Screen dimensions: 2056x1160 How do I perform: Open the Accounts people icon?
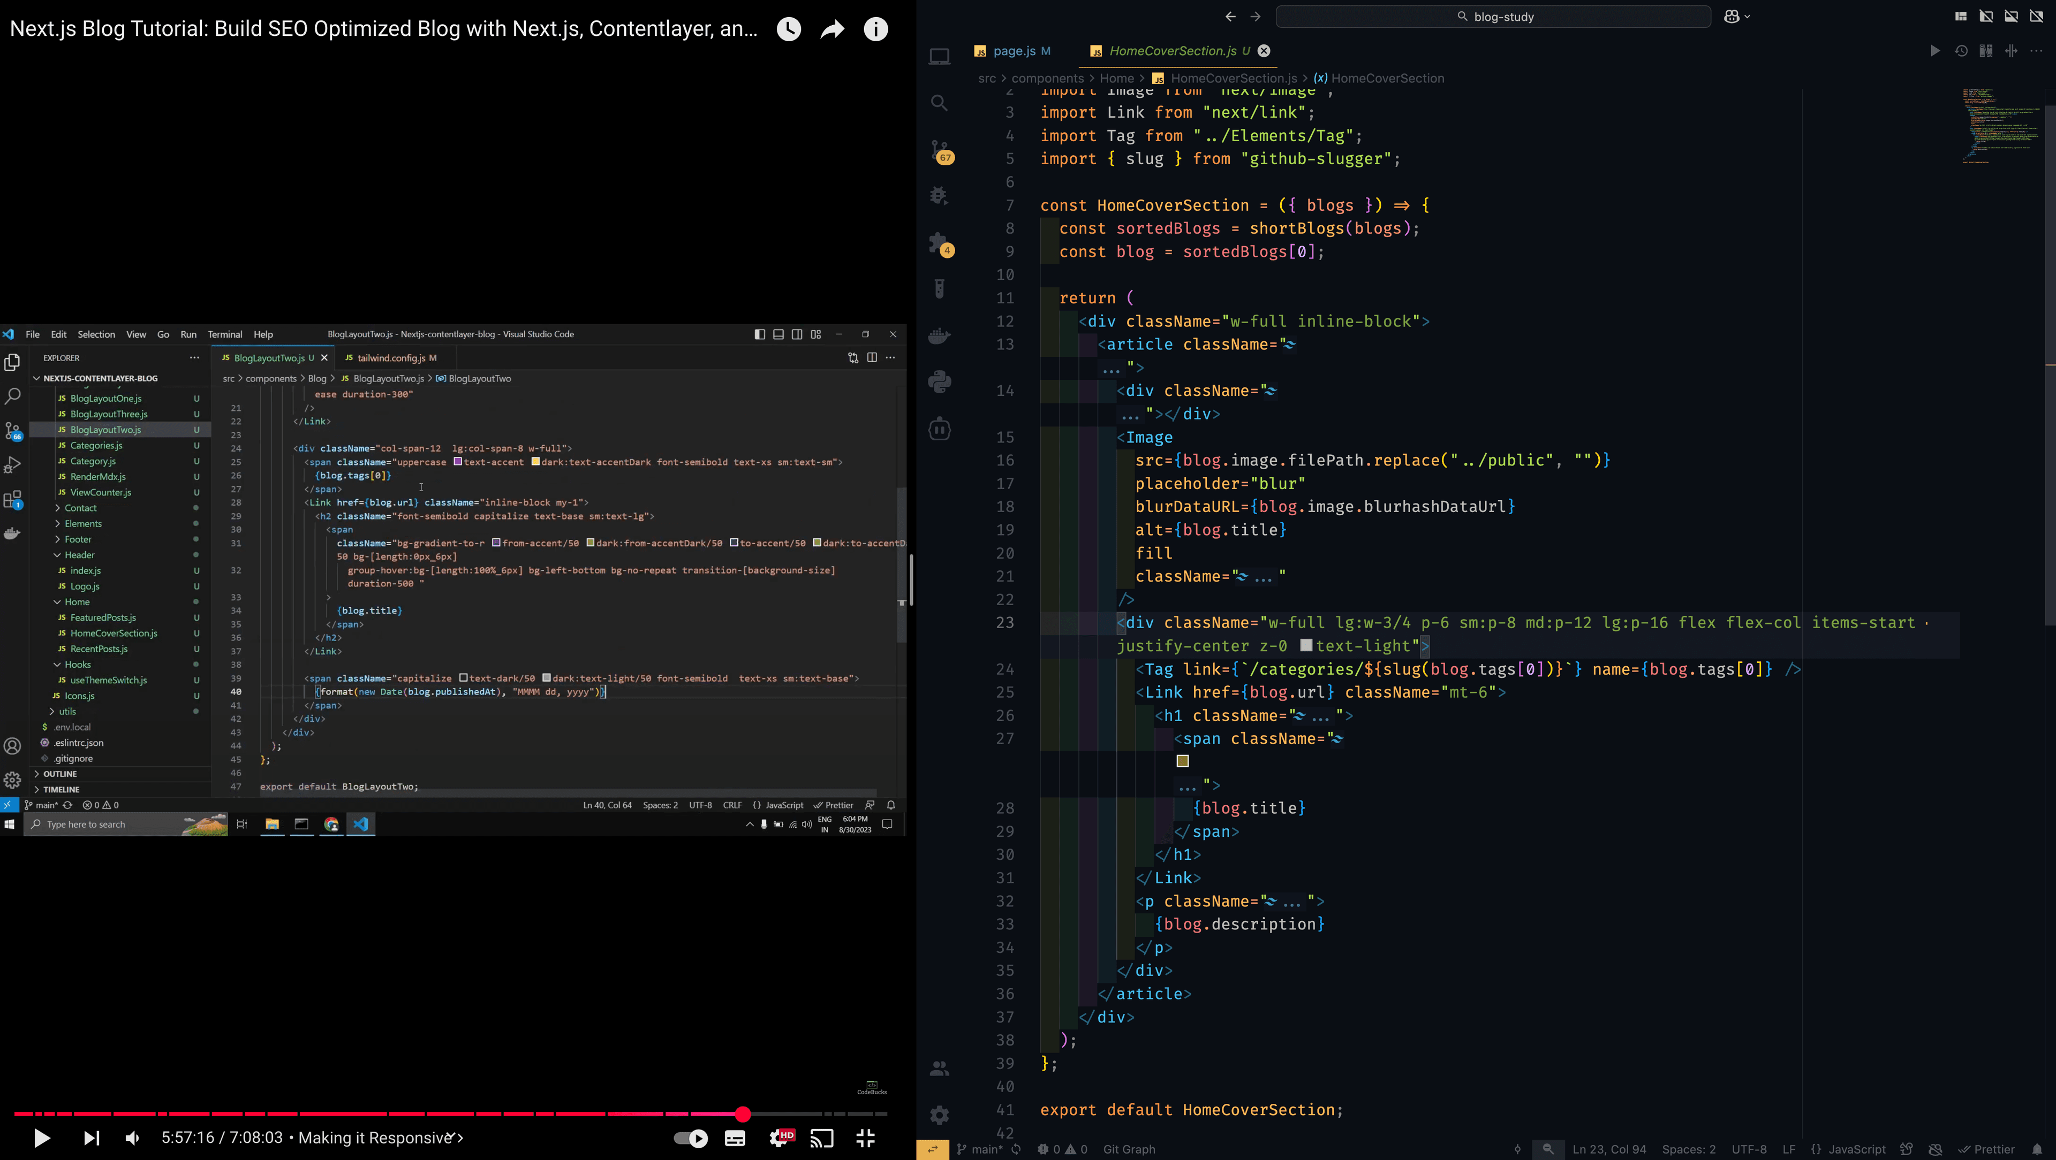[x=940, y=1069]
